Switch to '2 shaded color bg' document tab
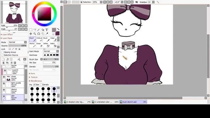Viewport: 210px width, 118px height. pyautogui.click(x=77, y=102)
